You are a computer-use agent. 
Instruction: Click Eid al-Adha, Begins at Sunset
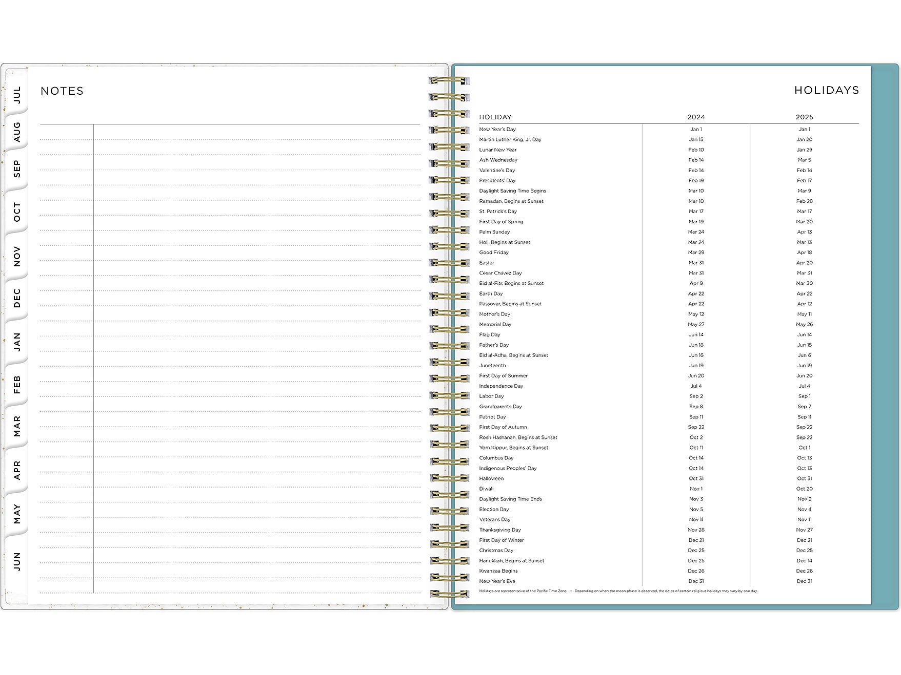(513, 355)
